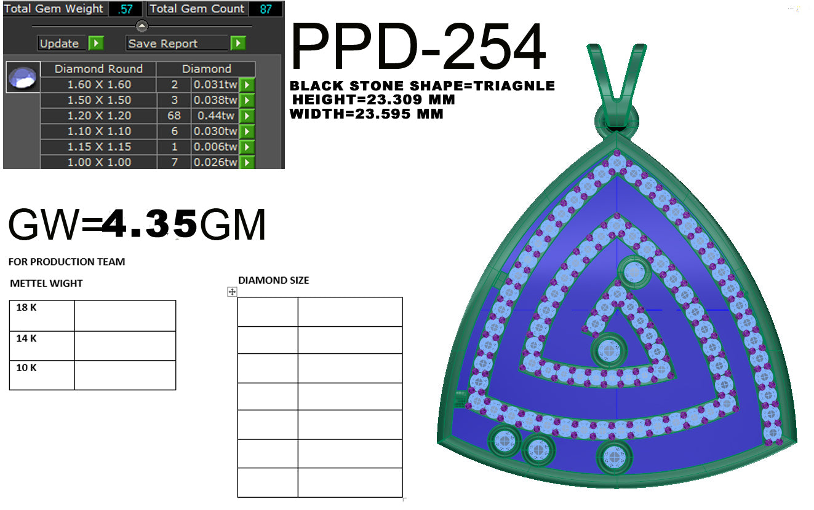The height and width of the screenshot is (510, 814).
Task: Select the 1.00 X 1.00 size cell
Action: tap(98, 162)
